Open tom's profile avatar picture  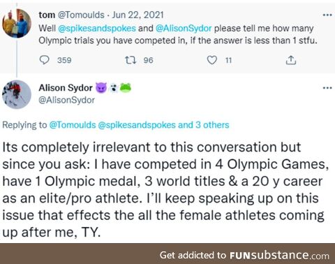pyautogui.click(x=17, y=24)
